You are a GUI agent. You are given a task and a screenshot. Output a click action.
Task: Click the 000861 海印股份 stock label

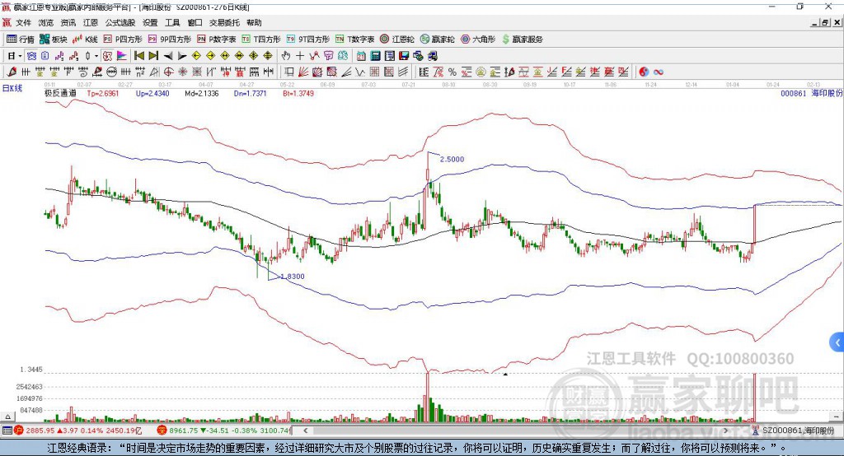[811, 93]
